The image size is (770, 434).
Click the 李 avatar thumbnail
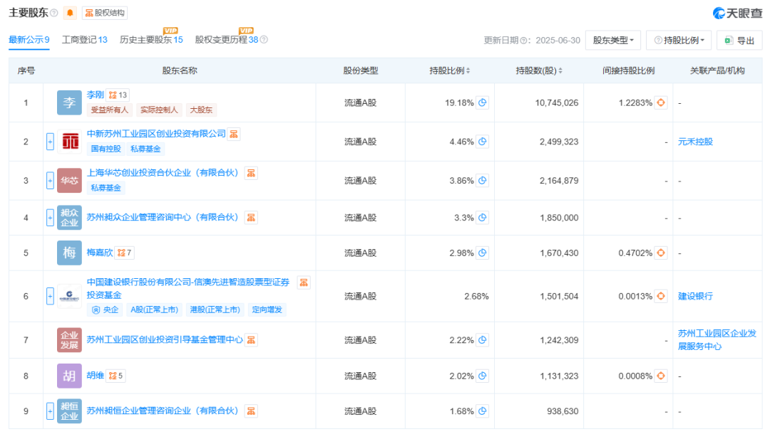[69, 102]
